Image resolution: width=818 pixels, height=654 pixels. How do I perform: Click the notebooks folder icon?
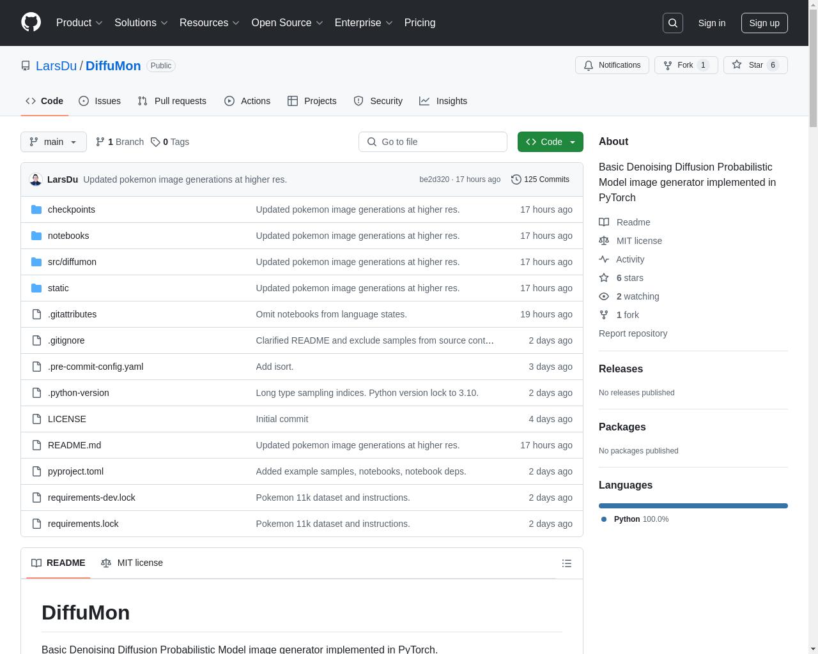[x=36, y=236]
